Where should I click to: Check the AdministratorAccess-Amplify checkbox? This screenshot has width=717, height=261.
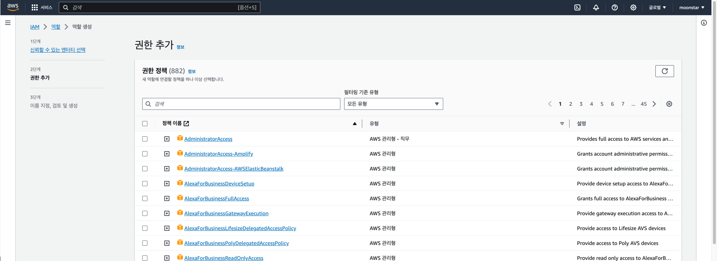(x=145, y=154)
